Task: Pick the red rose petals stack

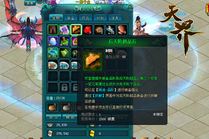Action: [x=87, y=30]
